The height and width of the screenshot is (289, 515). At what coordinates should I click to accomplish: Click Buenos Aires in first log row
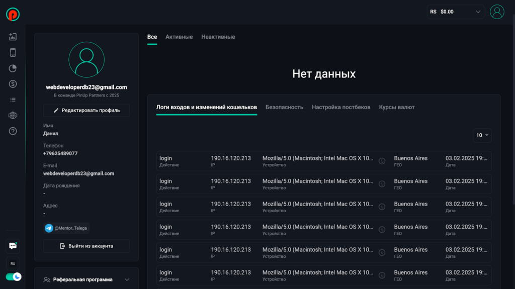click(x=411, y=158)
